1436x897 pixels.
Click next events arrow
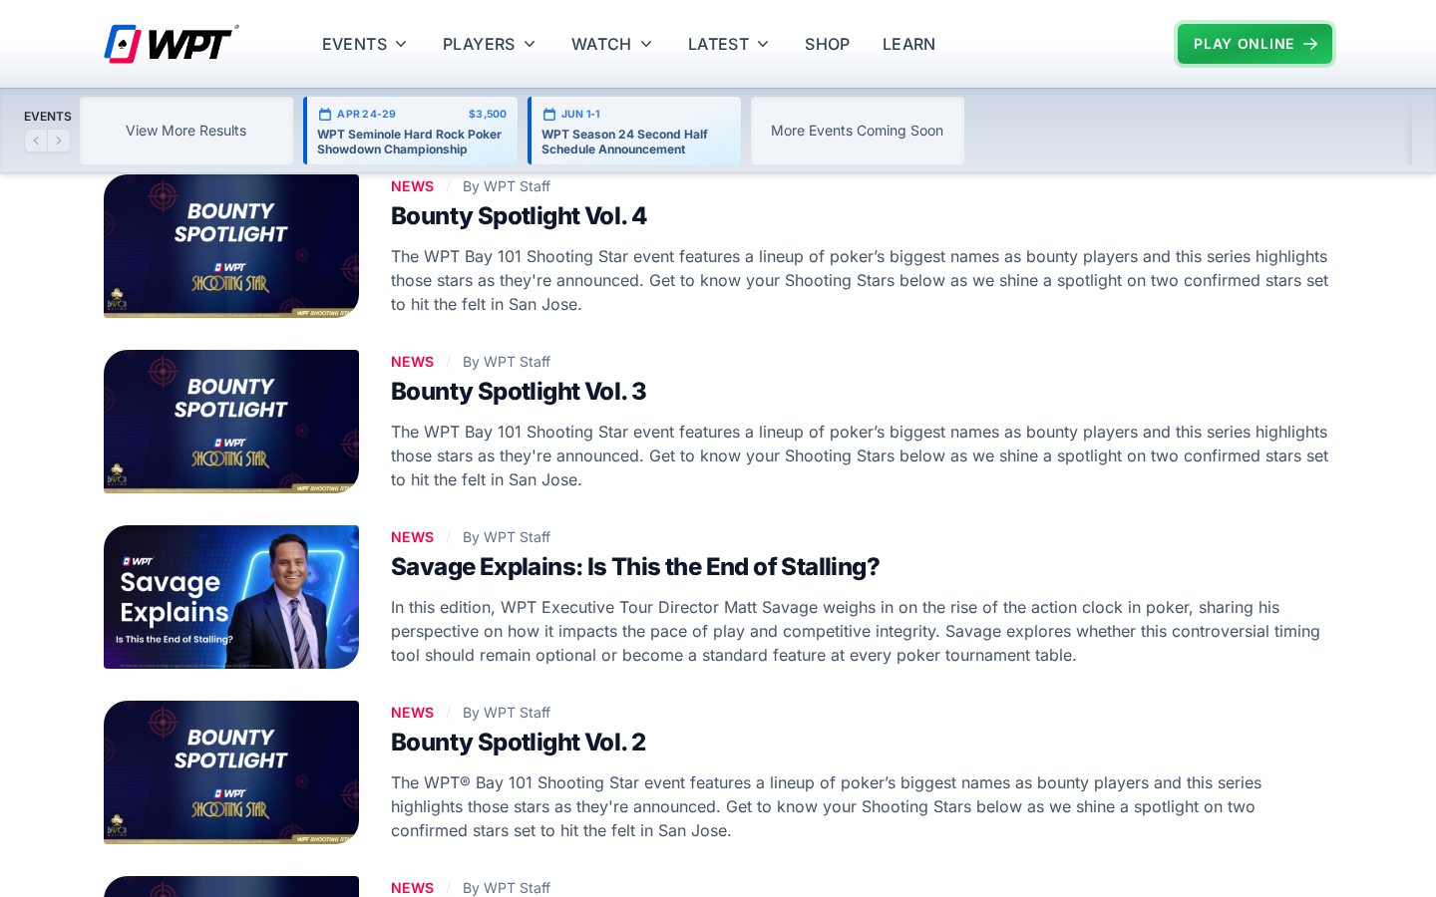[x=59, y=141]
